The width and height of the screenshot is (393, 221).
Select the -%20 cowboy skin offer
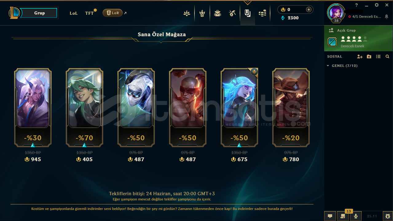(x=291, y=107)
